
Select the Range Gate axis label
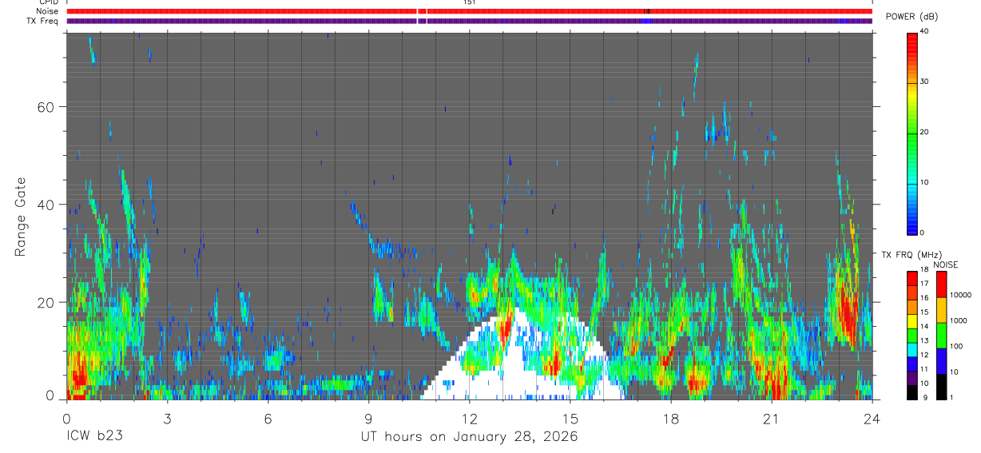click(x=20, y=217)
